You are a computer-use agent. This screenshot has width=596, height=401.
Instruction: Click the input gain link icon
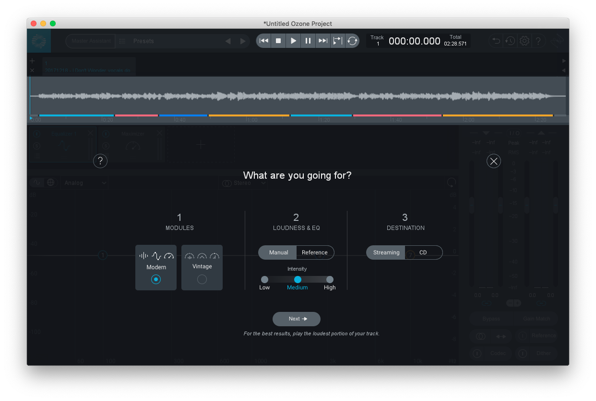(487, 303)
